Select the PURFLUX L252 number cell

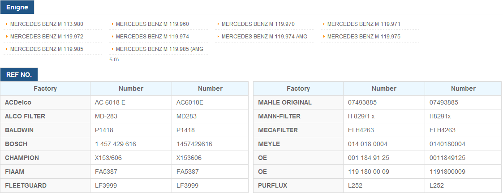pos(384,186)
